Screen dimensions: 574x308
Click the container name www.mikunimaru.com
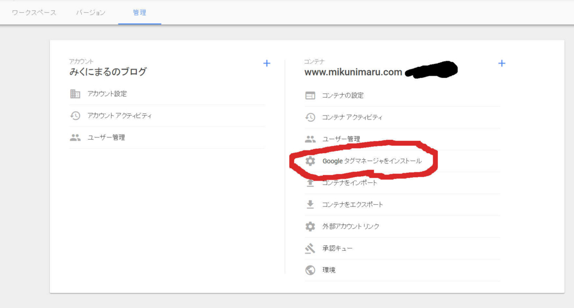(353, 72)
